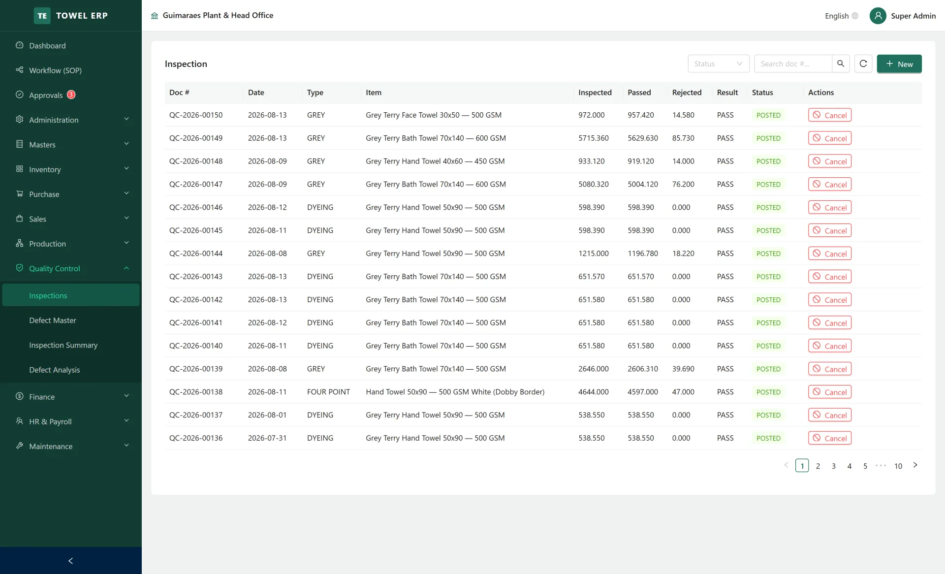The height and width of the screenshot is (574, 945).
Task: Click the Inventory grid icon
Action: 20,169
